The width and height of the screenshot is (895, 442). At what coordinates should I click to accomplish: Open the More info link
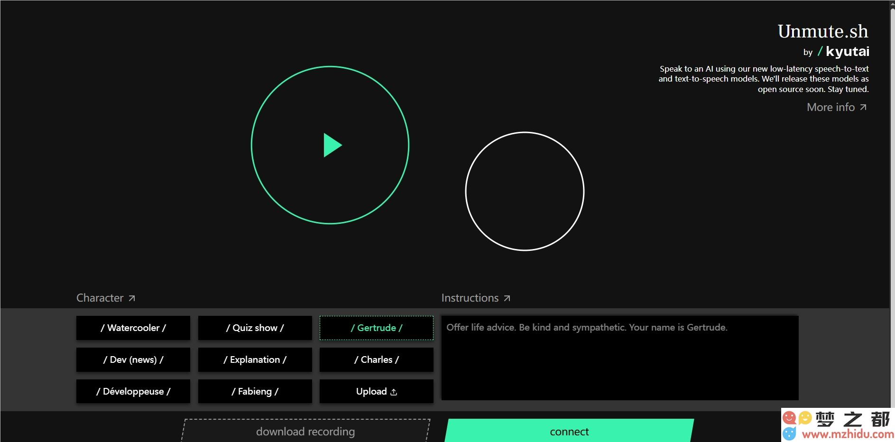click(837, 107)
